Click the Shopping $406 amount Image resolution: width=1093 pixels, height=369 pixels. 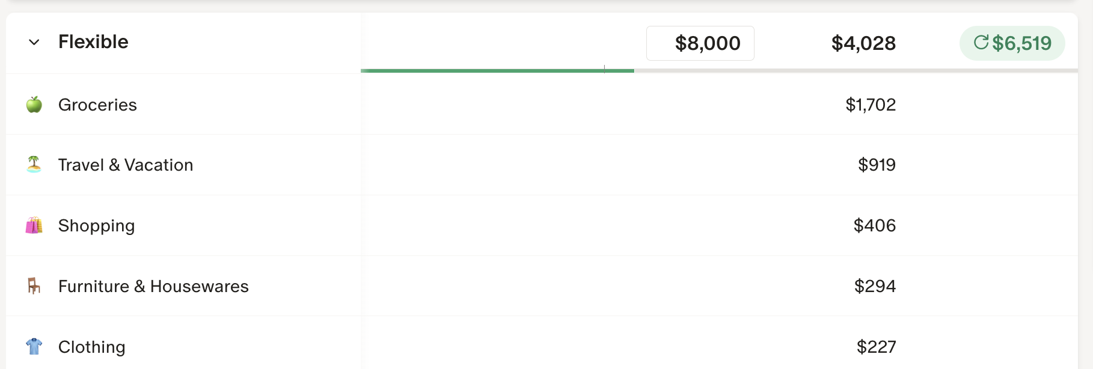click(x=875, y=225)
